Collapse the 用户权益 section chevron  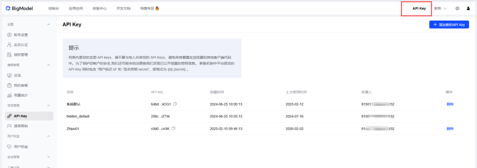(x=49, y=136)
